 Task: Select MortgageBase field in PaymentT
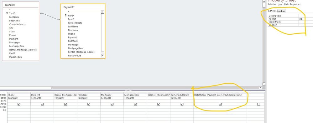click(76, 48)
